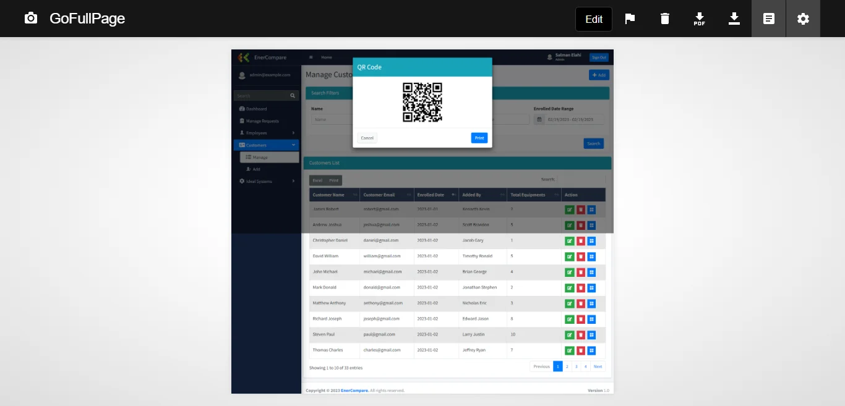
Task: Open the Edit screenshot button
Action: pyautogui.click(x=593, y=19)
